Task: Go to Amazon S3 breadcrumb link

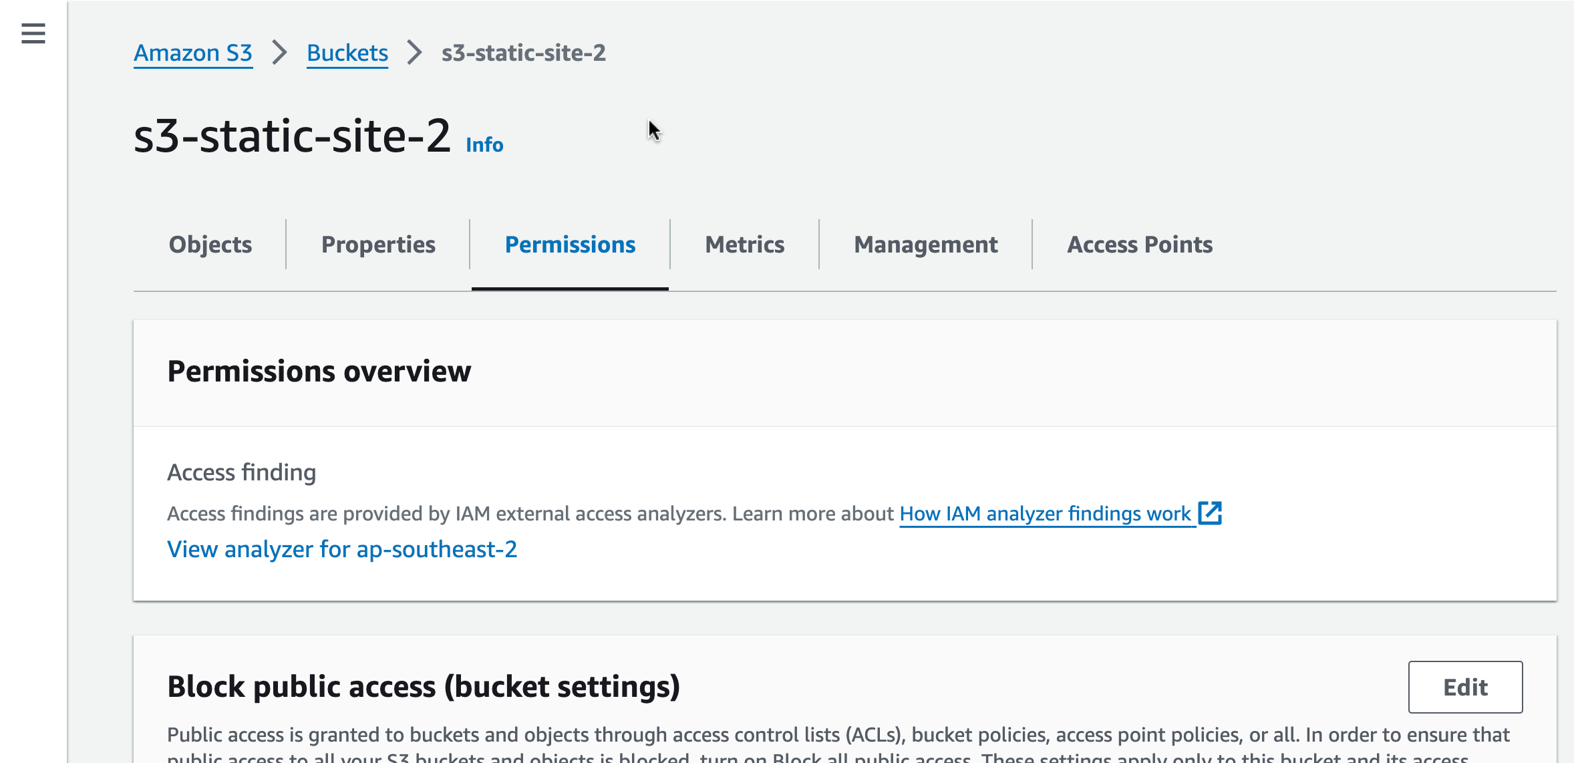Action: [193, 53]
